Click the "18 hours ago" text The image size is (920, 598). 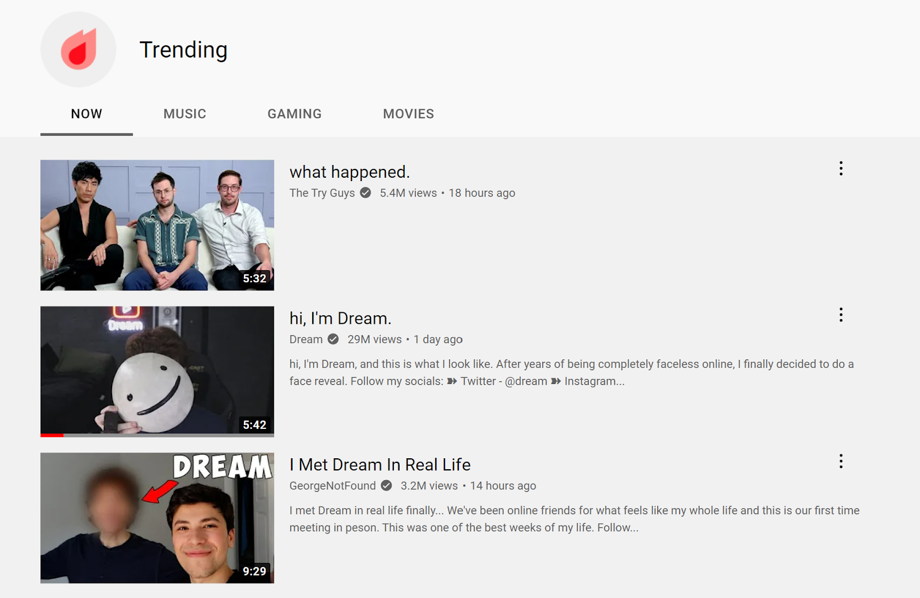[482, 193]
